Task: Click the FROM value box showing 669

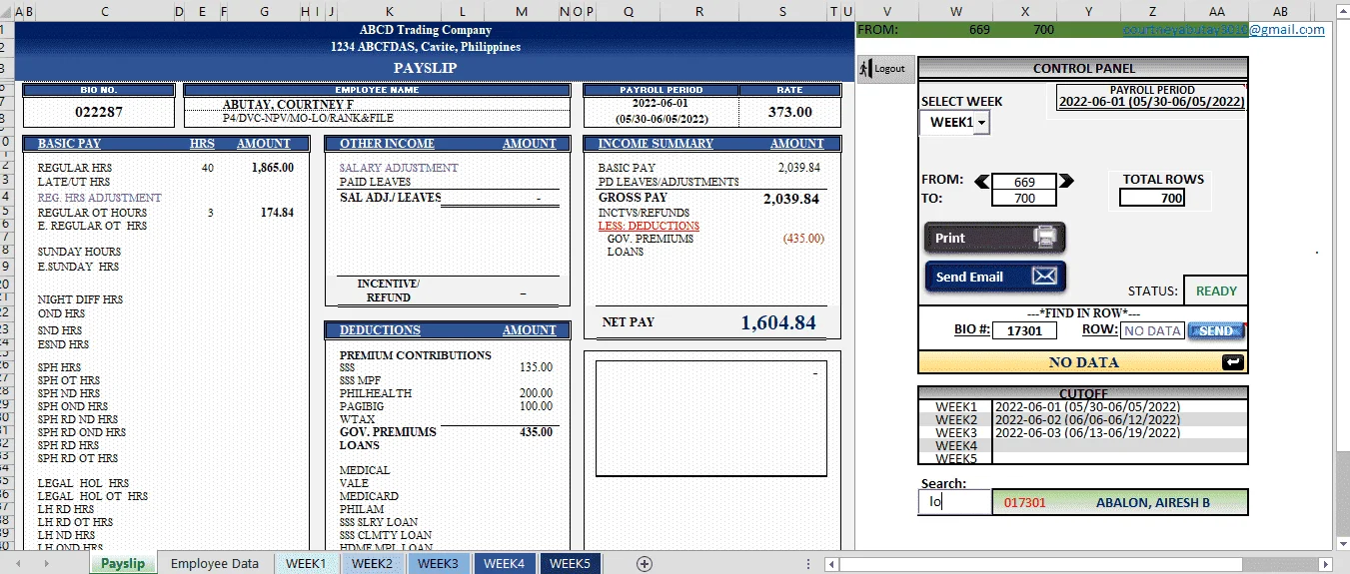Action: (x=1024, y=183)
